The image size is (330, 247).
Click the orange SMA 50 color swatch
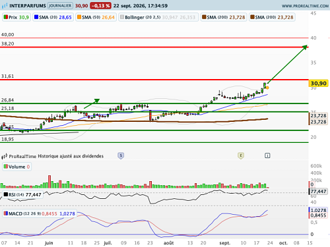pos(79,17)
